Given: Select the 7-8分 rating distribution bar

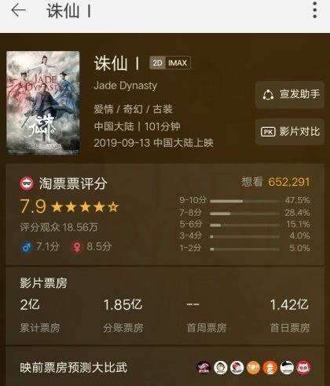Looking at the screenshot, I should pos(244,213).
